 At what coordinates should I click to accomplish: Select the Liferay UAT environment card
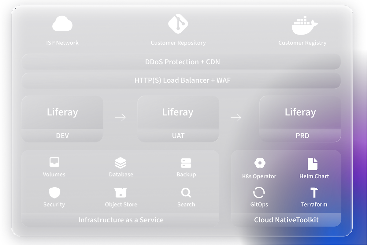[178, 119]
